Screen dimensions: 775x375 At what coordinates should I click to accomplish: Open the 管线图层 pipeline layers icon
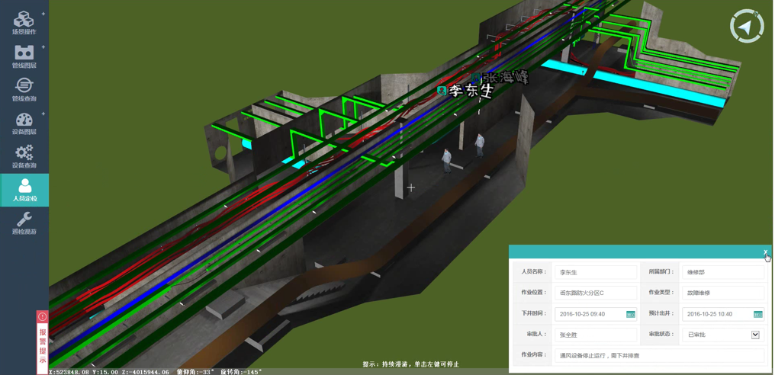coord(24,56)
